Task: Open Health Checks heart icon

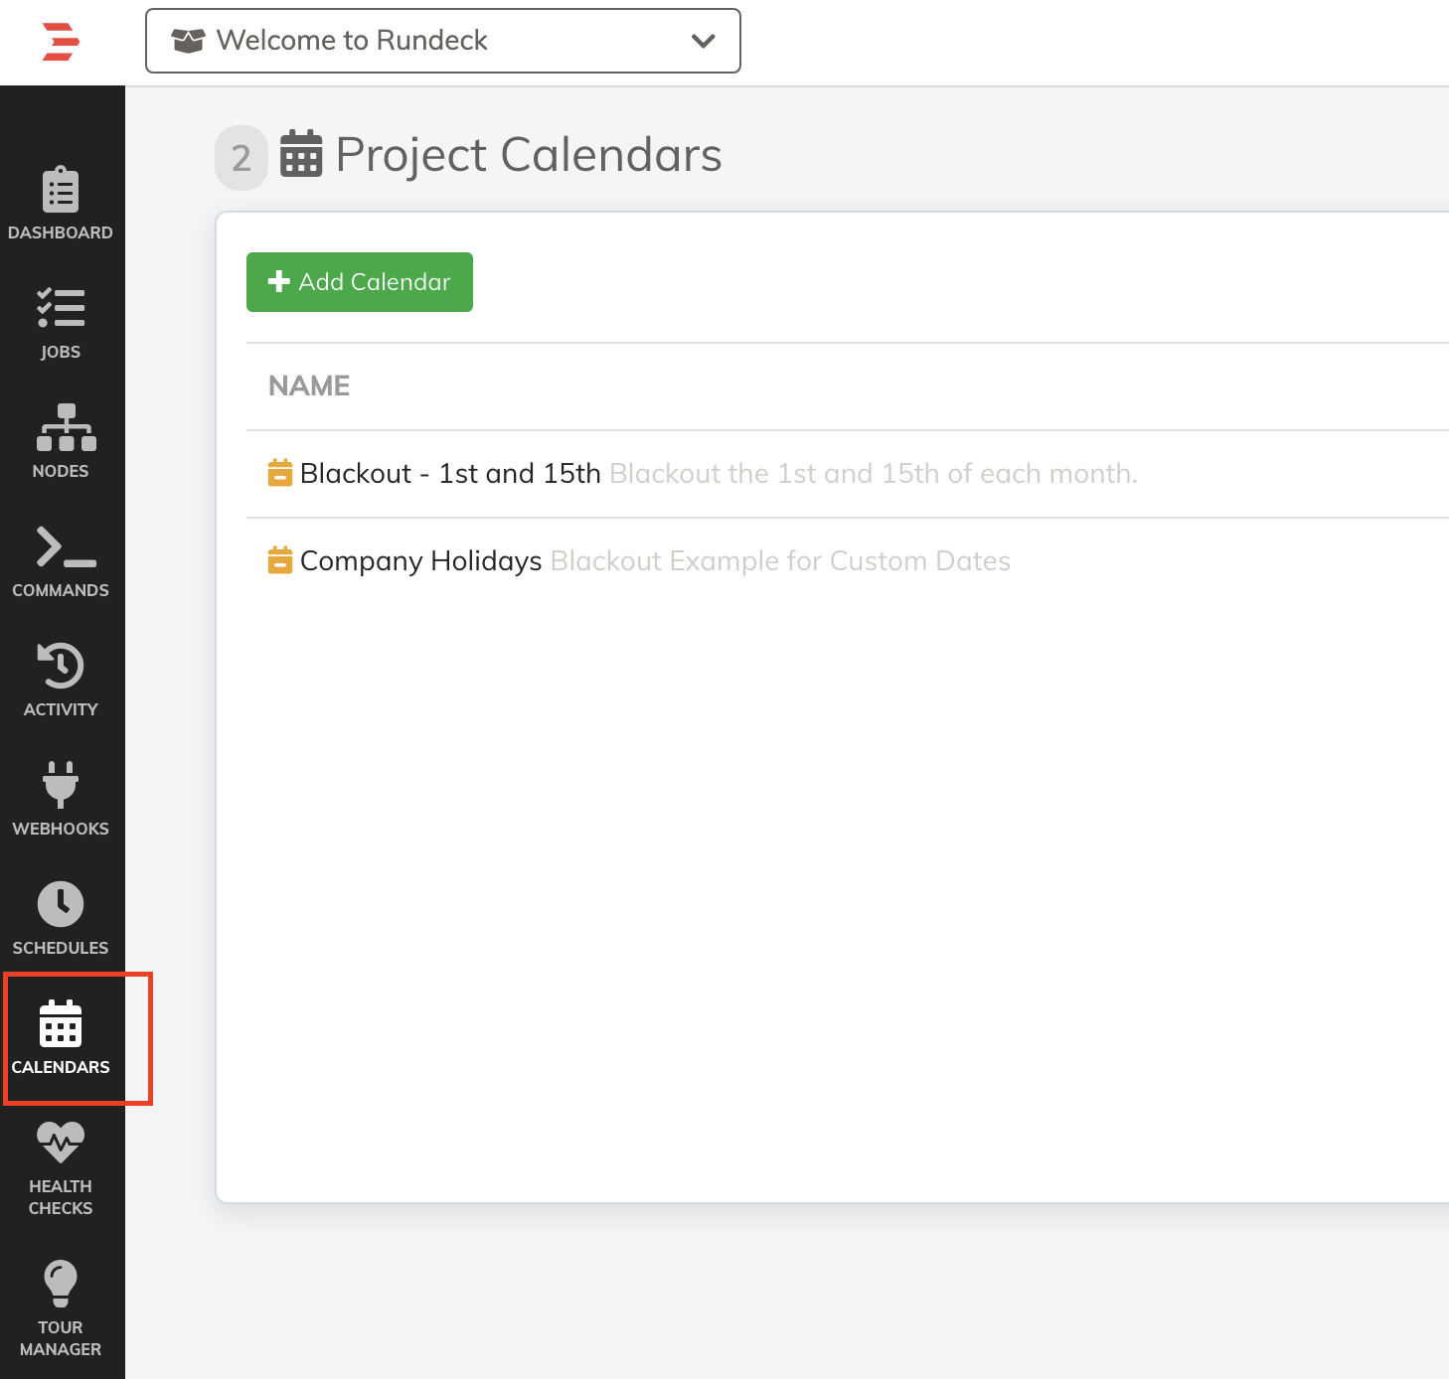Action: point(61,1143)
